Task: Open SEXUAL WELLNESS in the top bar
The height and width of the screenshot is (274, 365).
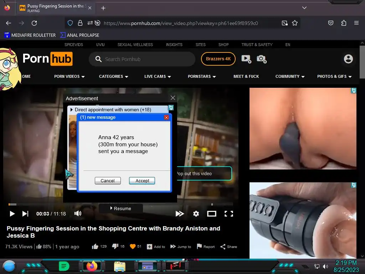Action: point(135,45)
